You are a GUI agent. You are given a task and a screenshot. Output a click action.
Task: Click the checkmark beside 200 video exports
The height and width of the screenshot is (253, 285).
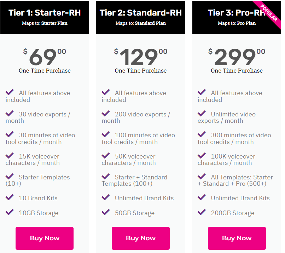tap(105, 113)
